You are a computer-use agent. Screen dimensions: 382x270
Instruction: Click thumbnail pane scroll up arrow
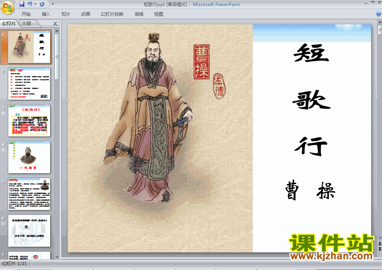[57, 31]
